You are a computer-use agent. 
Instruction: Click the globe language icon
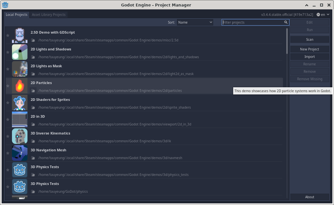click(318, 15)
